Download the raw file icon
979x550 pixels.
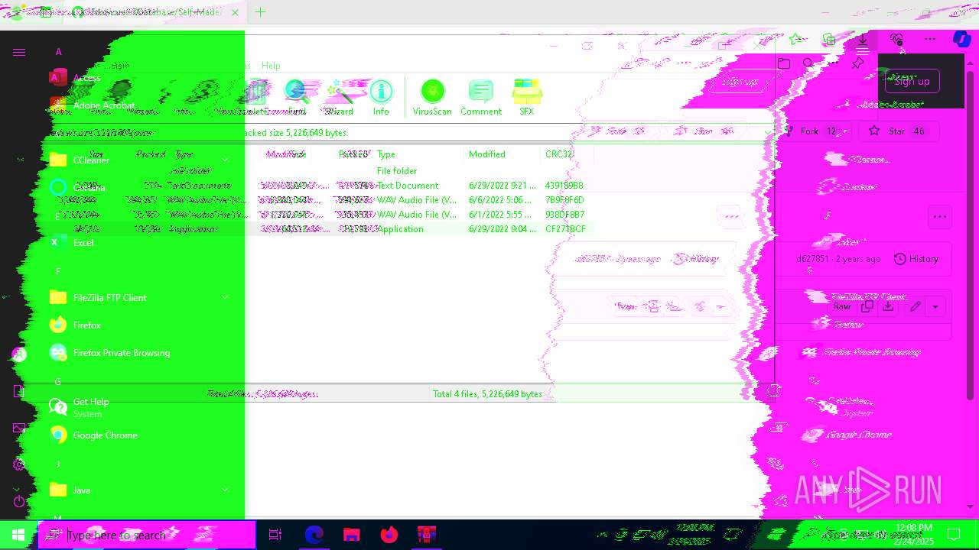click(x=888, y=306)
